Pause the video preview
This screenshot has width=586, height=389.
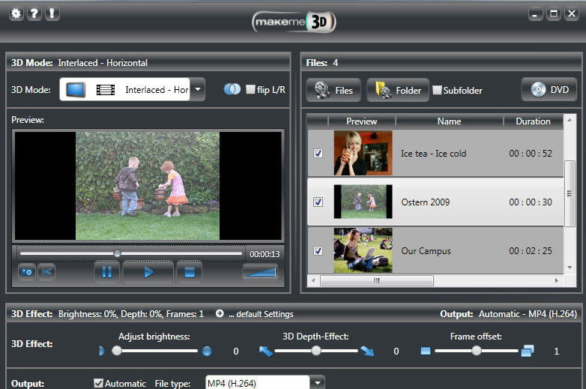pos(106,272)
